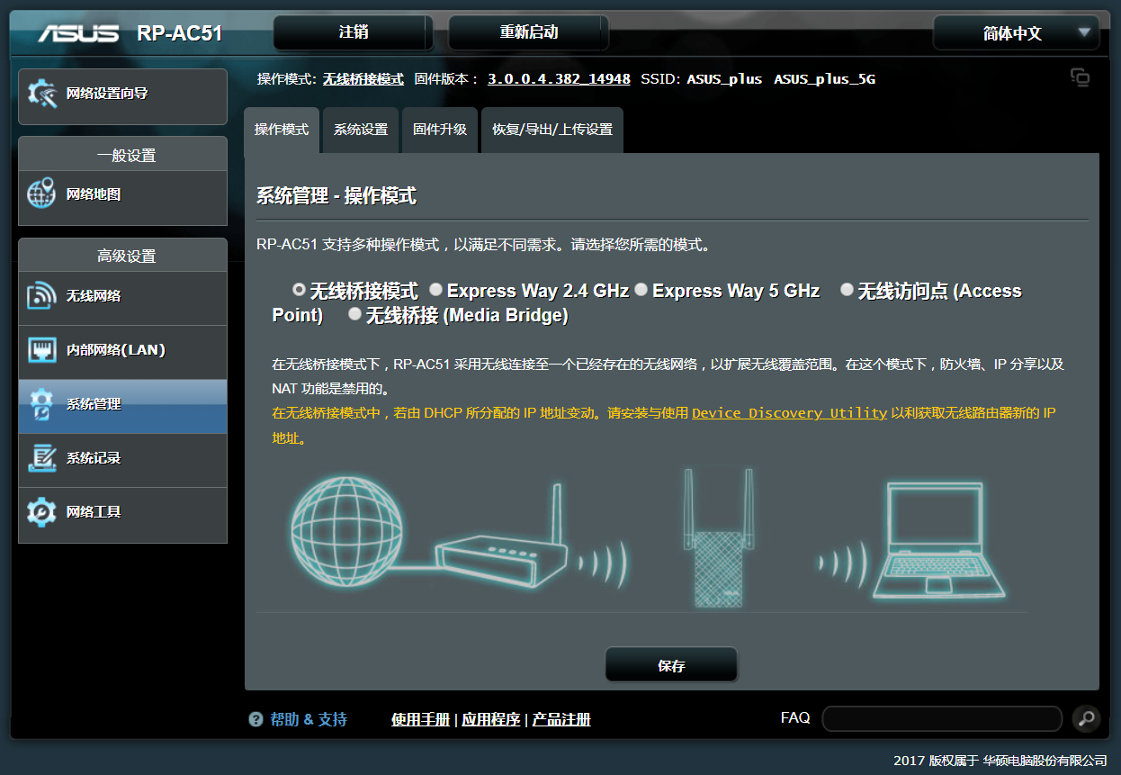Switch to the 操作模式 tab
The width and height of the screenshot is (1121, 775).
pos(282,130)
